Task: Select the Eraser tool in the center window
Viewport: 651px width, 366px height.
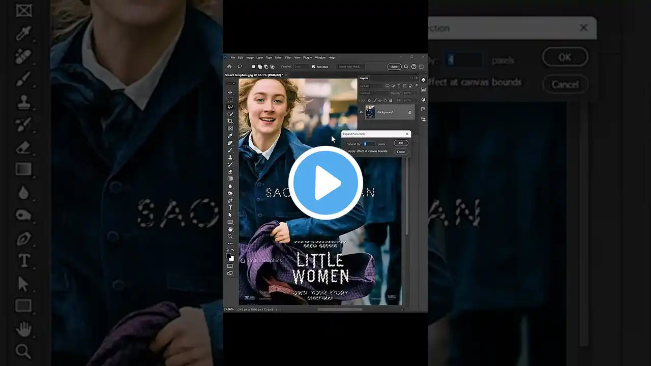Action: click(230, 171)
